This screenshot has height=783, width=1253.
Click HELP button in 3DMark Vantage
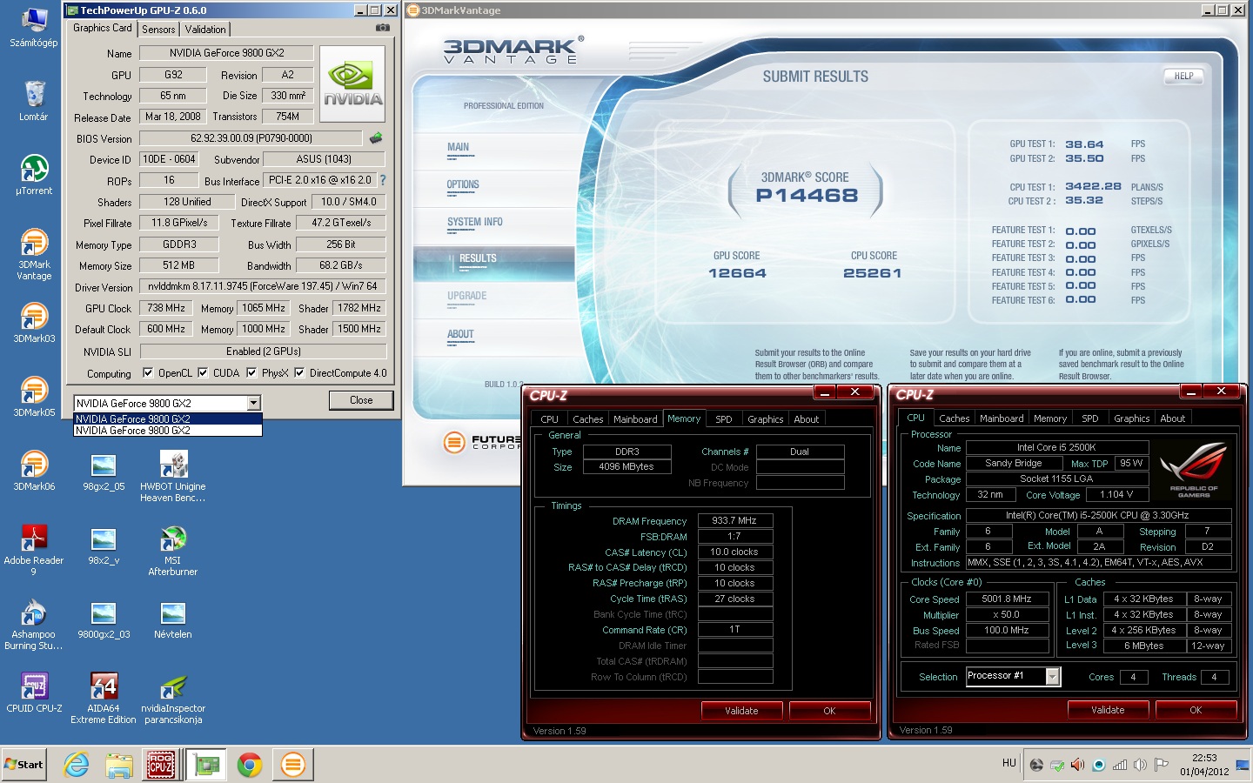click(1183, 76)
